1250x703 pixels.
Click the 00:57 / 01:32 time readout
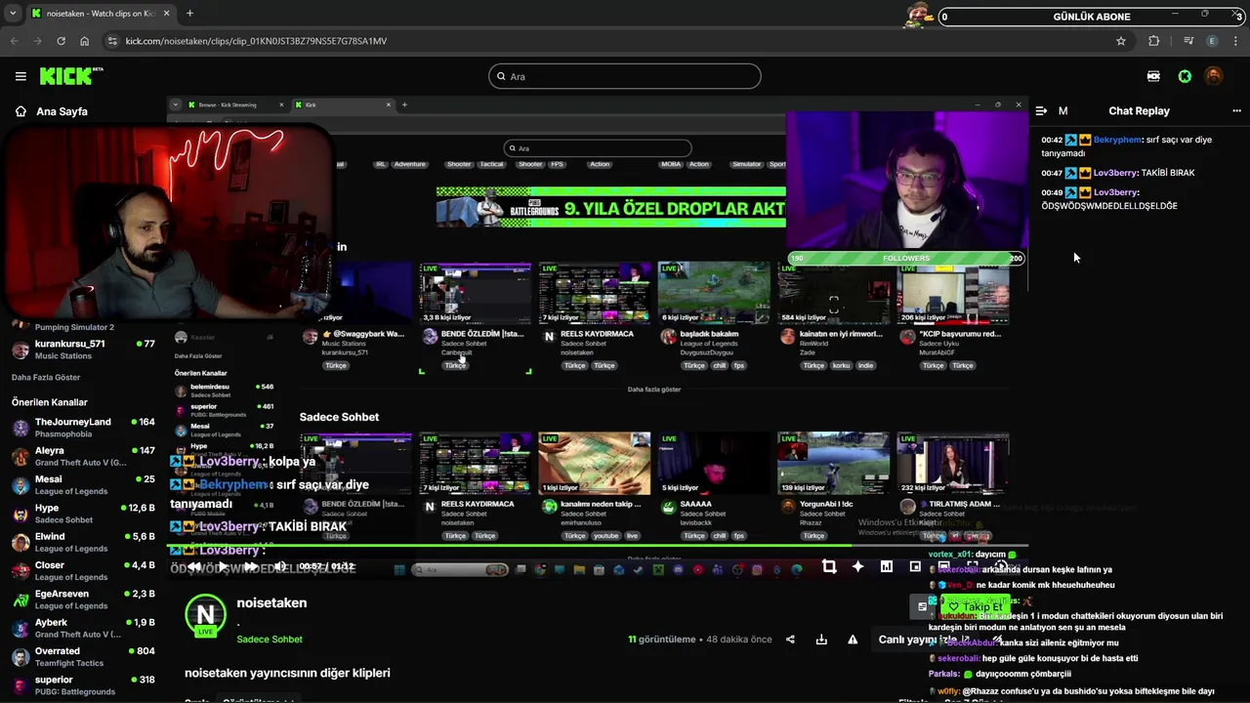(x=327, y=566)
